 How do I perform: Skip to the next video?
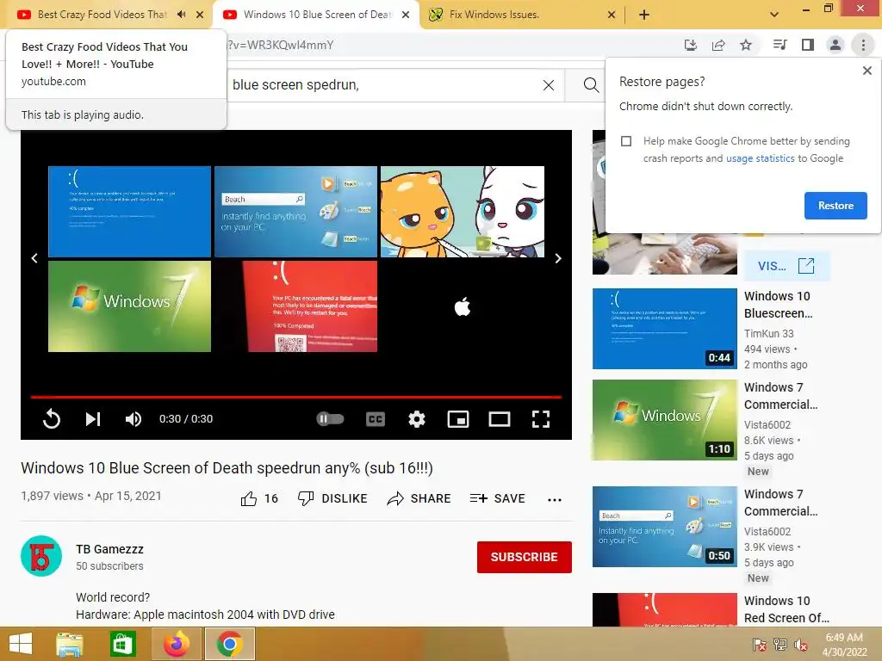(x=93, y=419)
